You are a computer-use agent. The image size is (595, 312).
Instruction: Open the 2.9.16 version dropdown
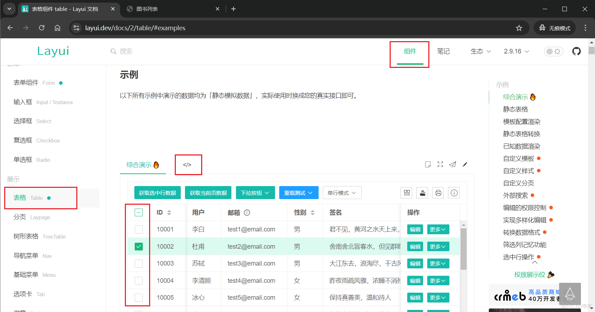(517, 51)
